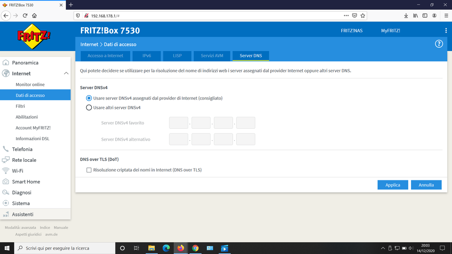Open the Windows Start button
The height and width of the screenshot is (254, 452).
pos(7,248)
